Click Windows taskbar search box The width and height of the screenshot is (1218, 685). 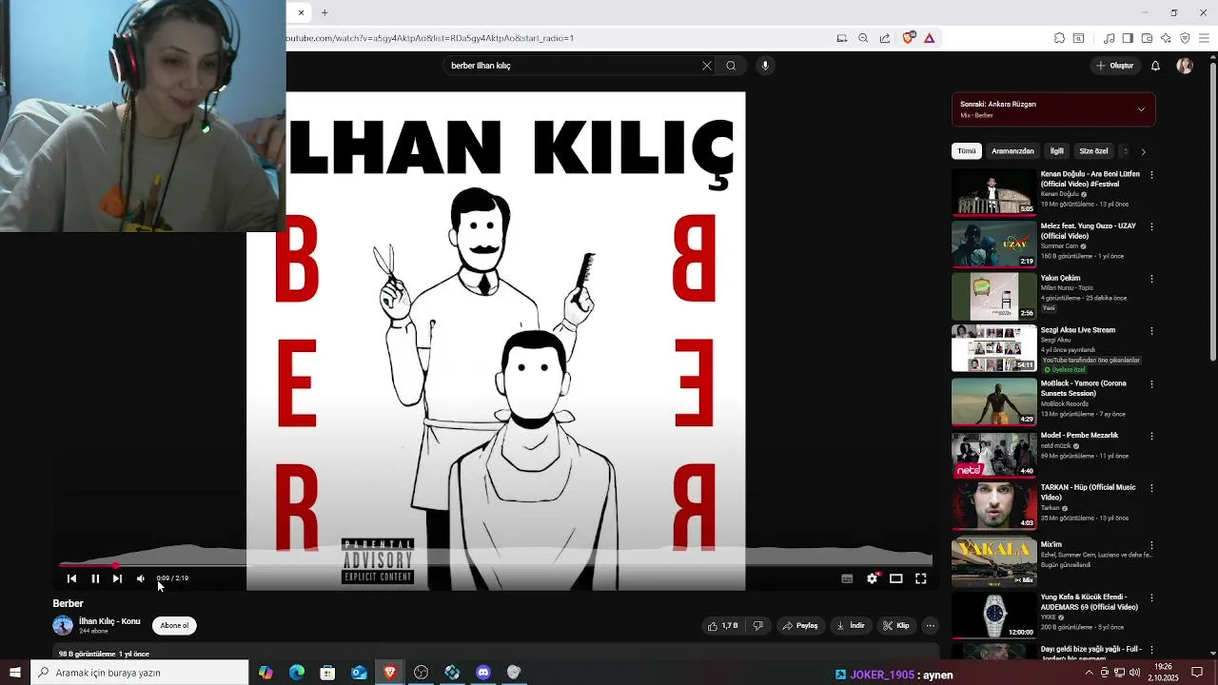click(140, 673)
